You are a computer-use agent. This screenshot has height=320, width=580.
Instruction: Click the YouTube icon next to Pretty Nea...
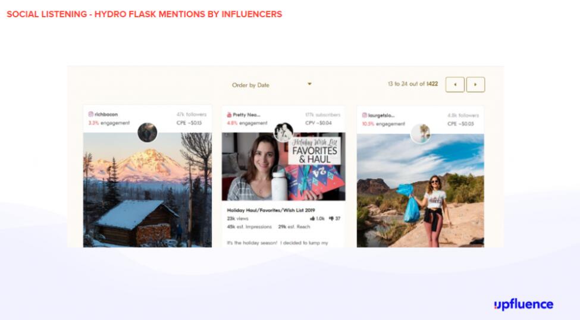tap(230, 115)
